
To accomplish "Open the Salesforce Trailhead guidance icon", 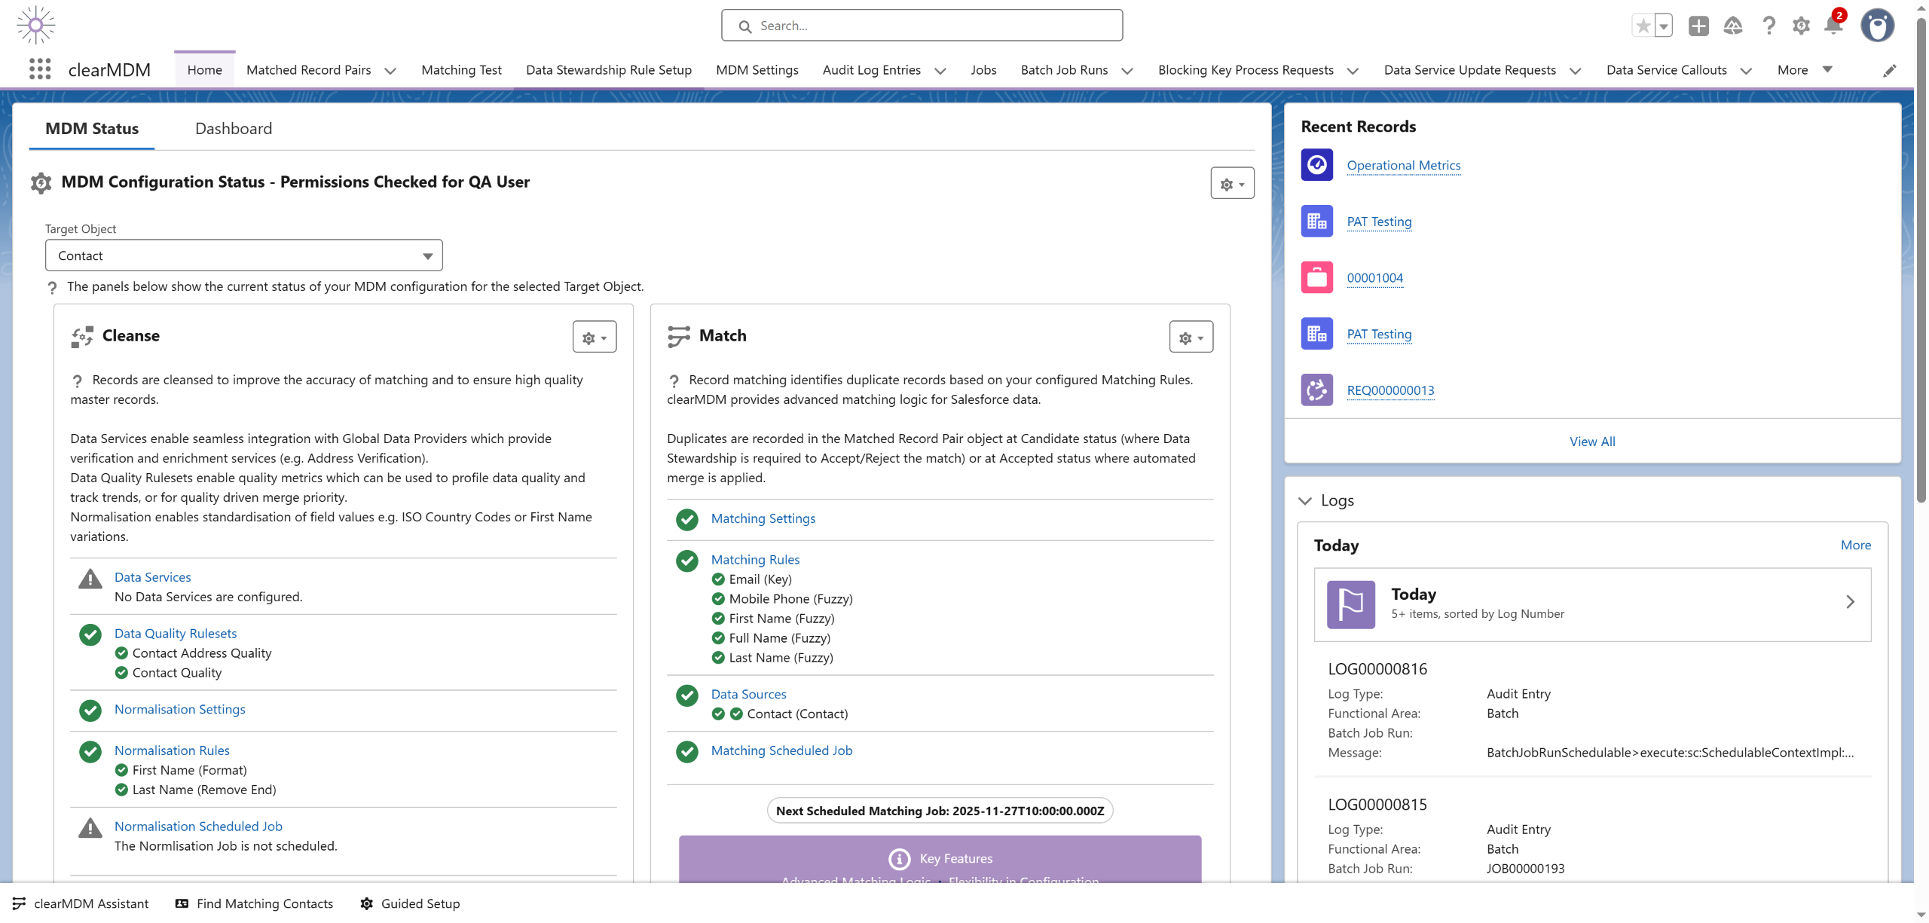I will click(1733, 26).
